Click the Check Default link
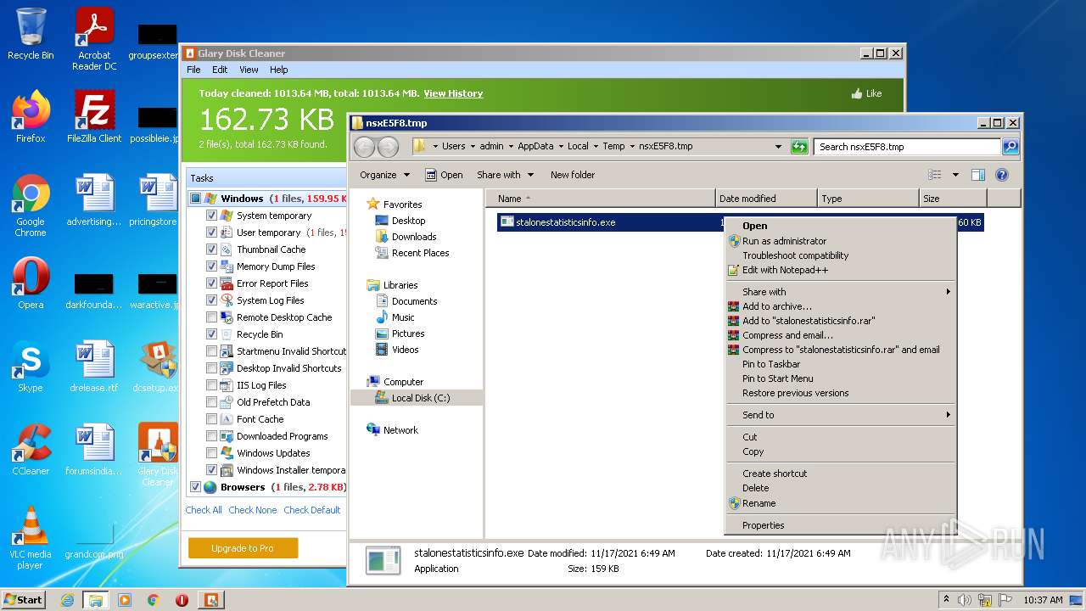1086x611 pixels. (312, 510)
